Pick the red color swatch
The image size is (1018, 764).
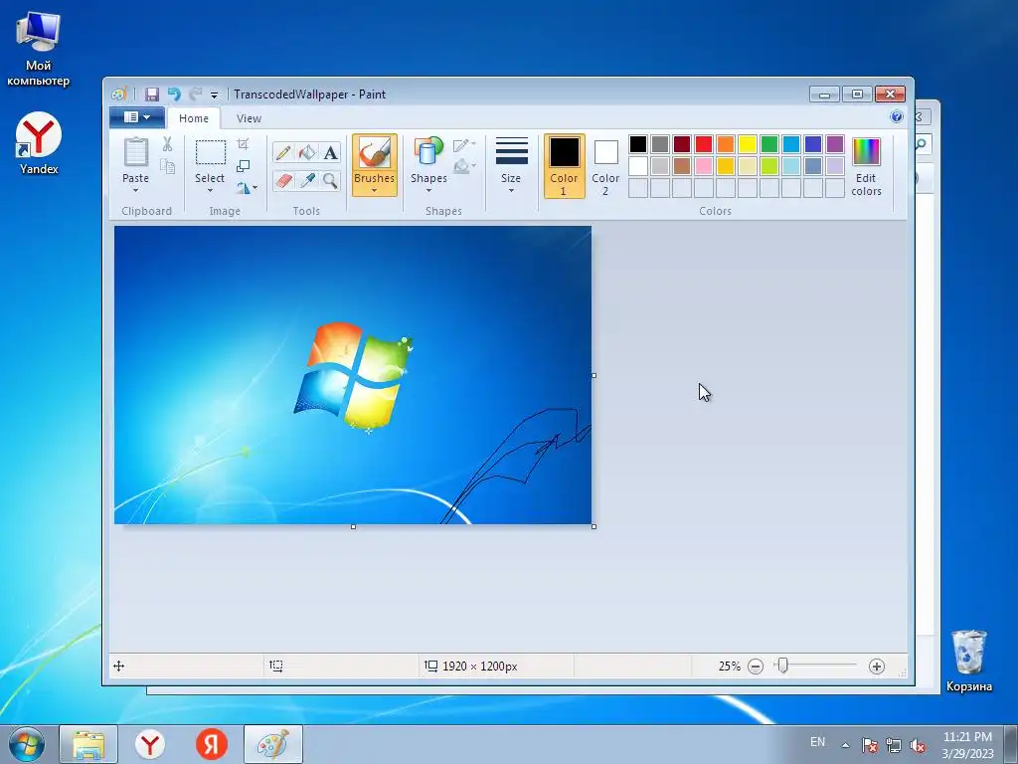[x=704, y=144]
